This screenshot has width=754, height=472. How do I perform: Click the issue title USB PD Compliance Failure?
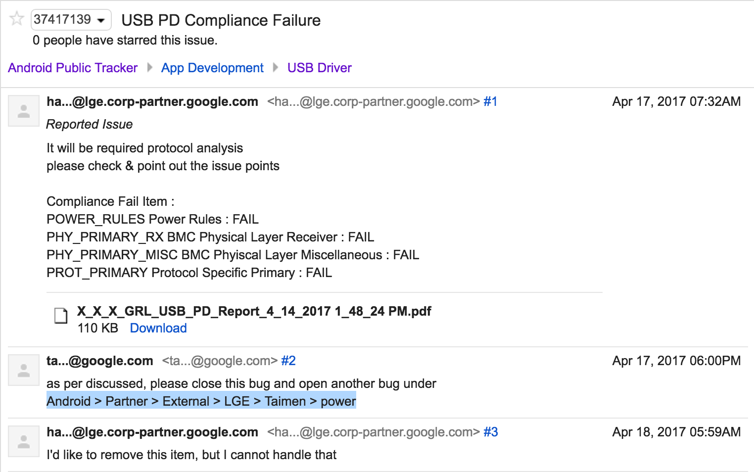(221, 20)
